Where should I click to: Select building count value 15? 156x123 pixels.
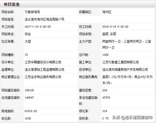(26, 55)
